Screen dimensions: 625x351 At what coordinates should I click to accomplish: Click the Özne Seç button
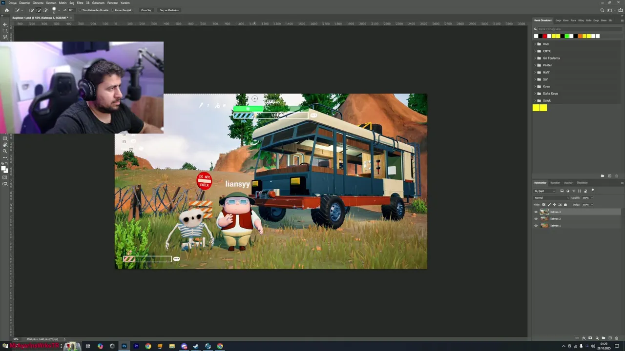pos(146,10)
